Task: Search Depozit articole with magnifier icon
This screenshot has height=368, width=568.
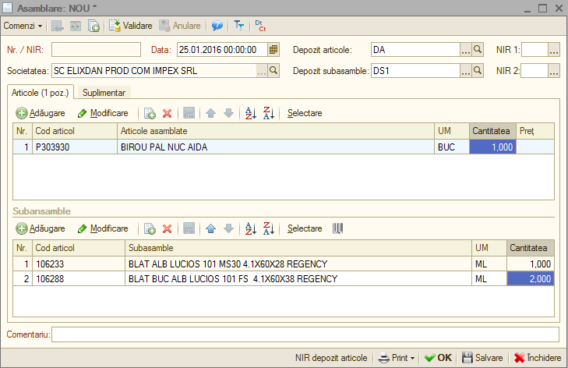Action: tap(478, 50)
